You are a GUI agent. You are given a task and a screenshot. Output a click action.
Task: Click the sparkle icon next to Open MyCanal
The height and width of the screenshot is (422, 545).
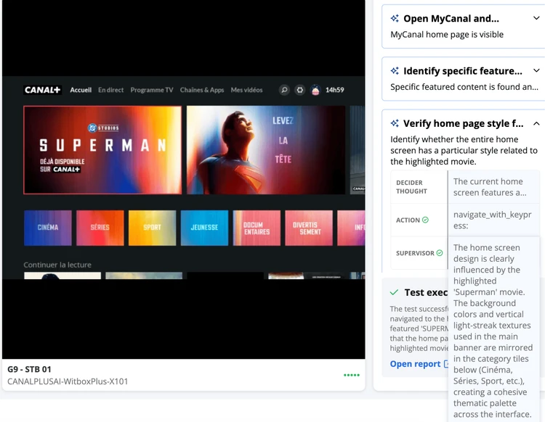(395, 18)
